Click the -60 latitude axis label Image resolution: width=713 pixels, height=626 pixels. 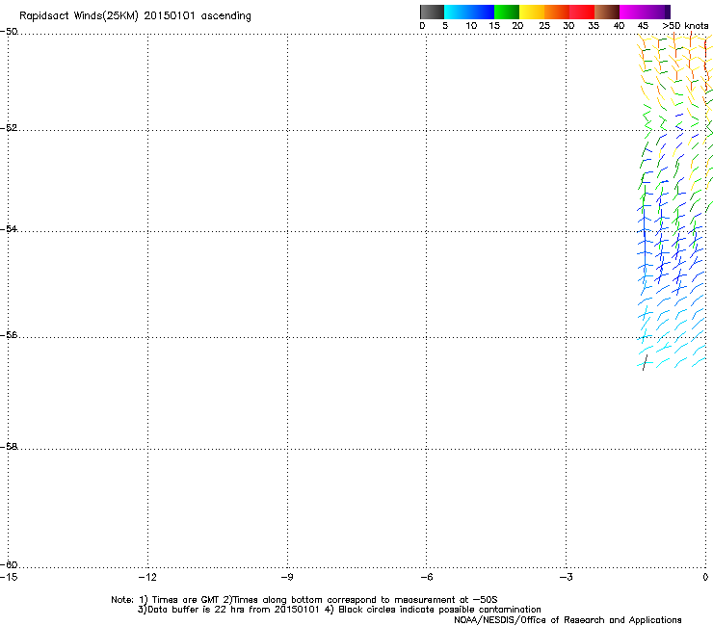[x=9, y=564]
